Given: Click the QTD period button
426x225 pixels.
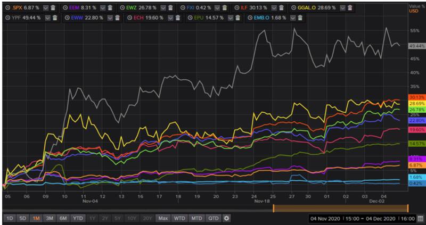Looking at the screenshot, I should pyautogui.click(x=214, y=218).
